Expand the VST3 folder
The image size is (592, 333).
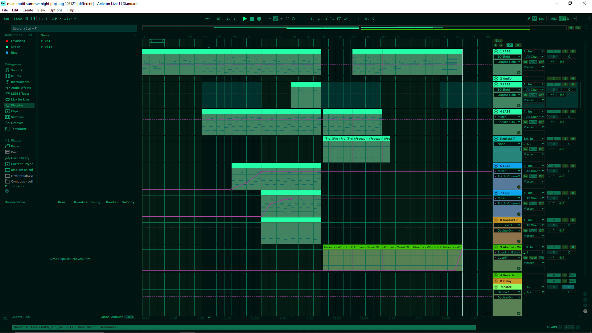tap(42, 47)
